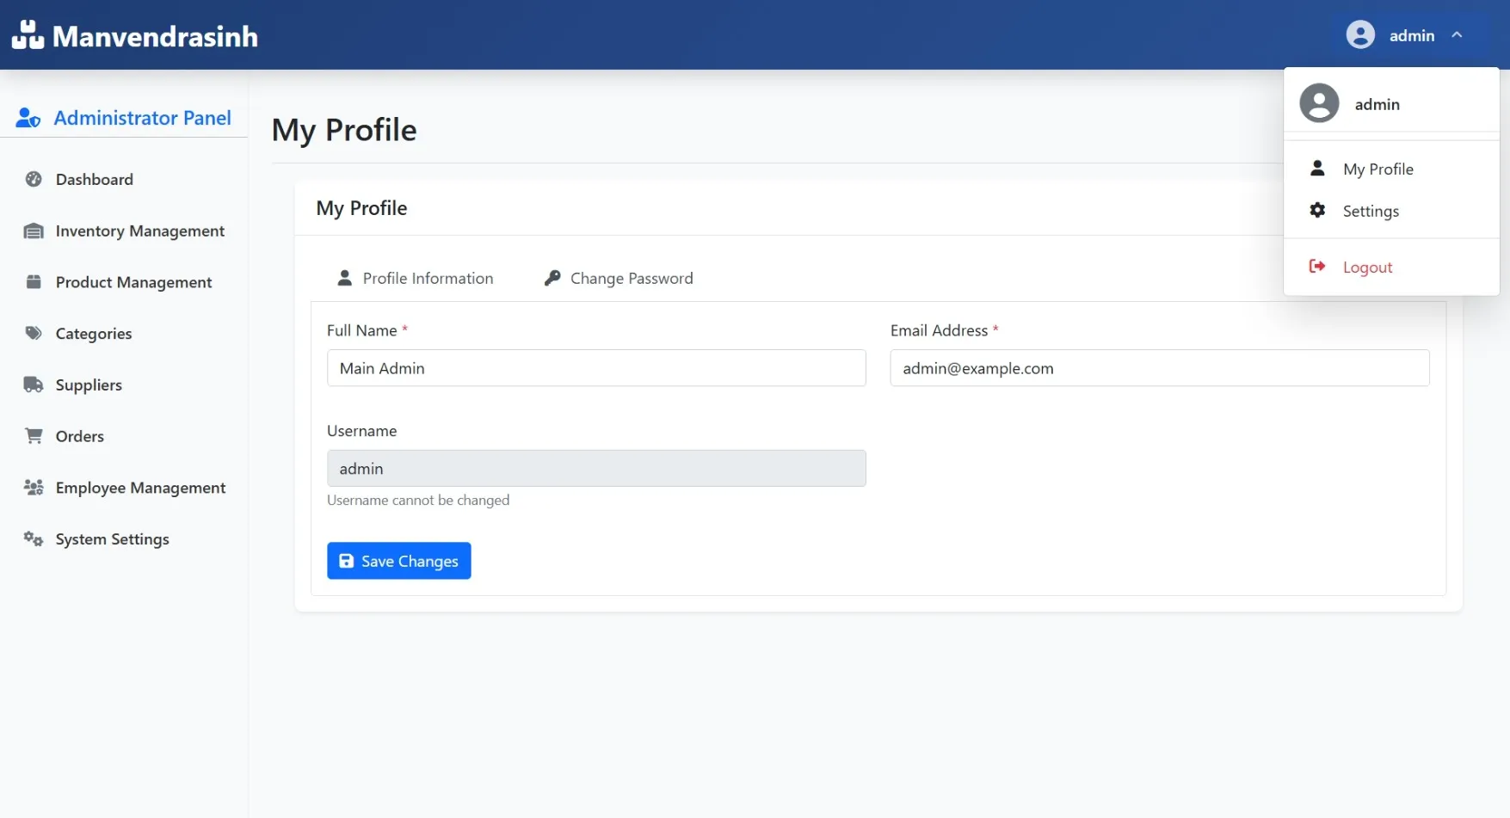Select the Employee Management group icon
This screenshot has height=818, width=1510.
[x=34, y=487]
